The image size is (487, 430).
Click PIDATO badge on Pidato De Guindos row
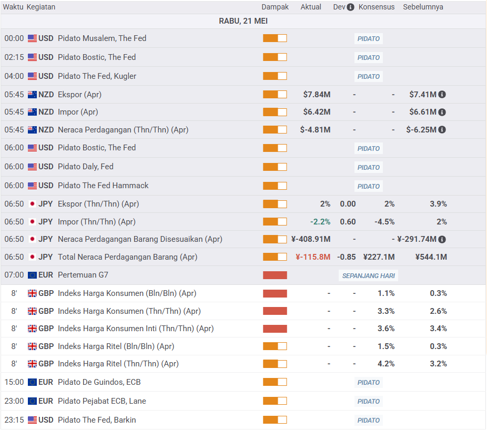tap(368, 383)
